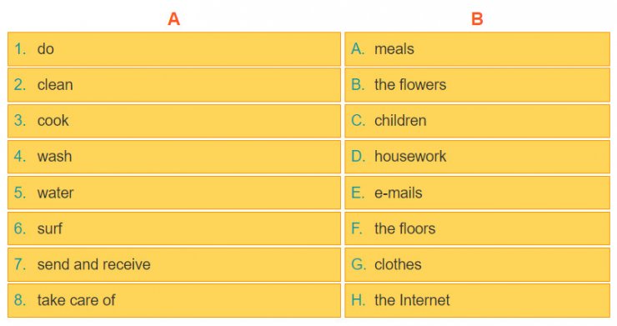The width and height of the screenshot is (617, 326).
Task: Click the 'clean' box in column A
Action: 174,85
